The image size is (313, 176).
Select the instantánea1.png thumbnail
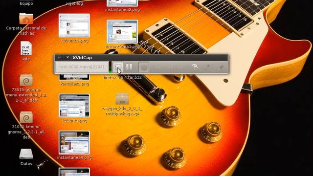click(122, 31)
